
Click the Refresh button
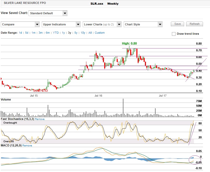tap(194, 24)
